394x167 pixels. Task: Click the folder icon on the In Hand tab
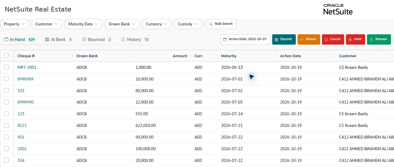6,39
